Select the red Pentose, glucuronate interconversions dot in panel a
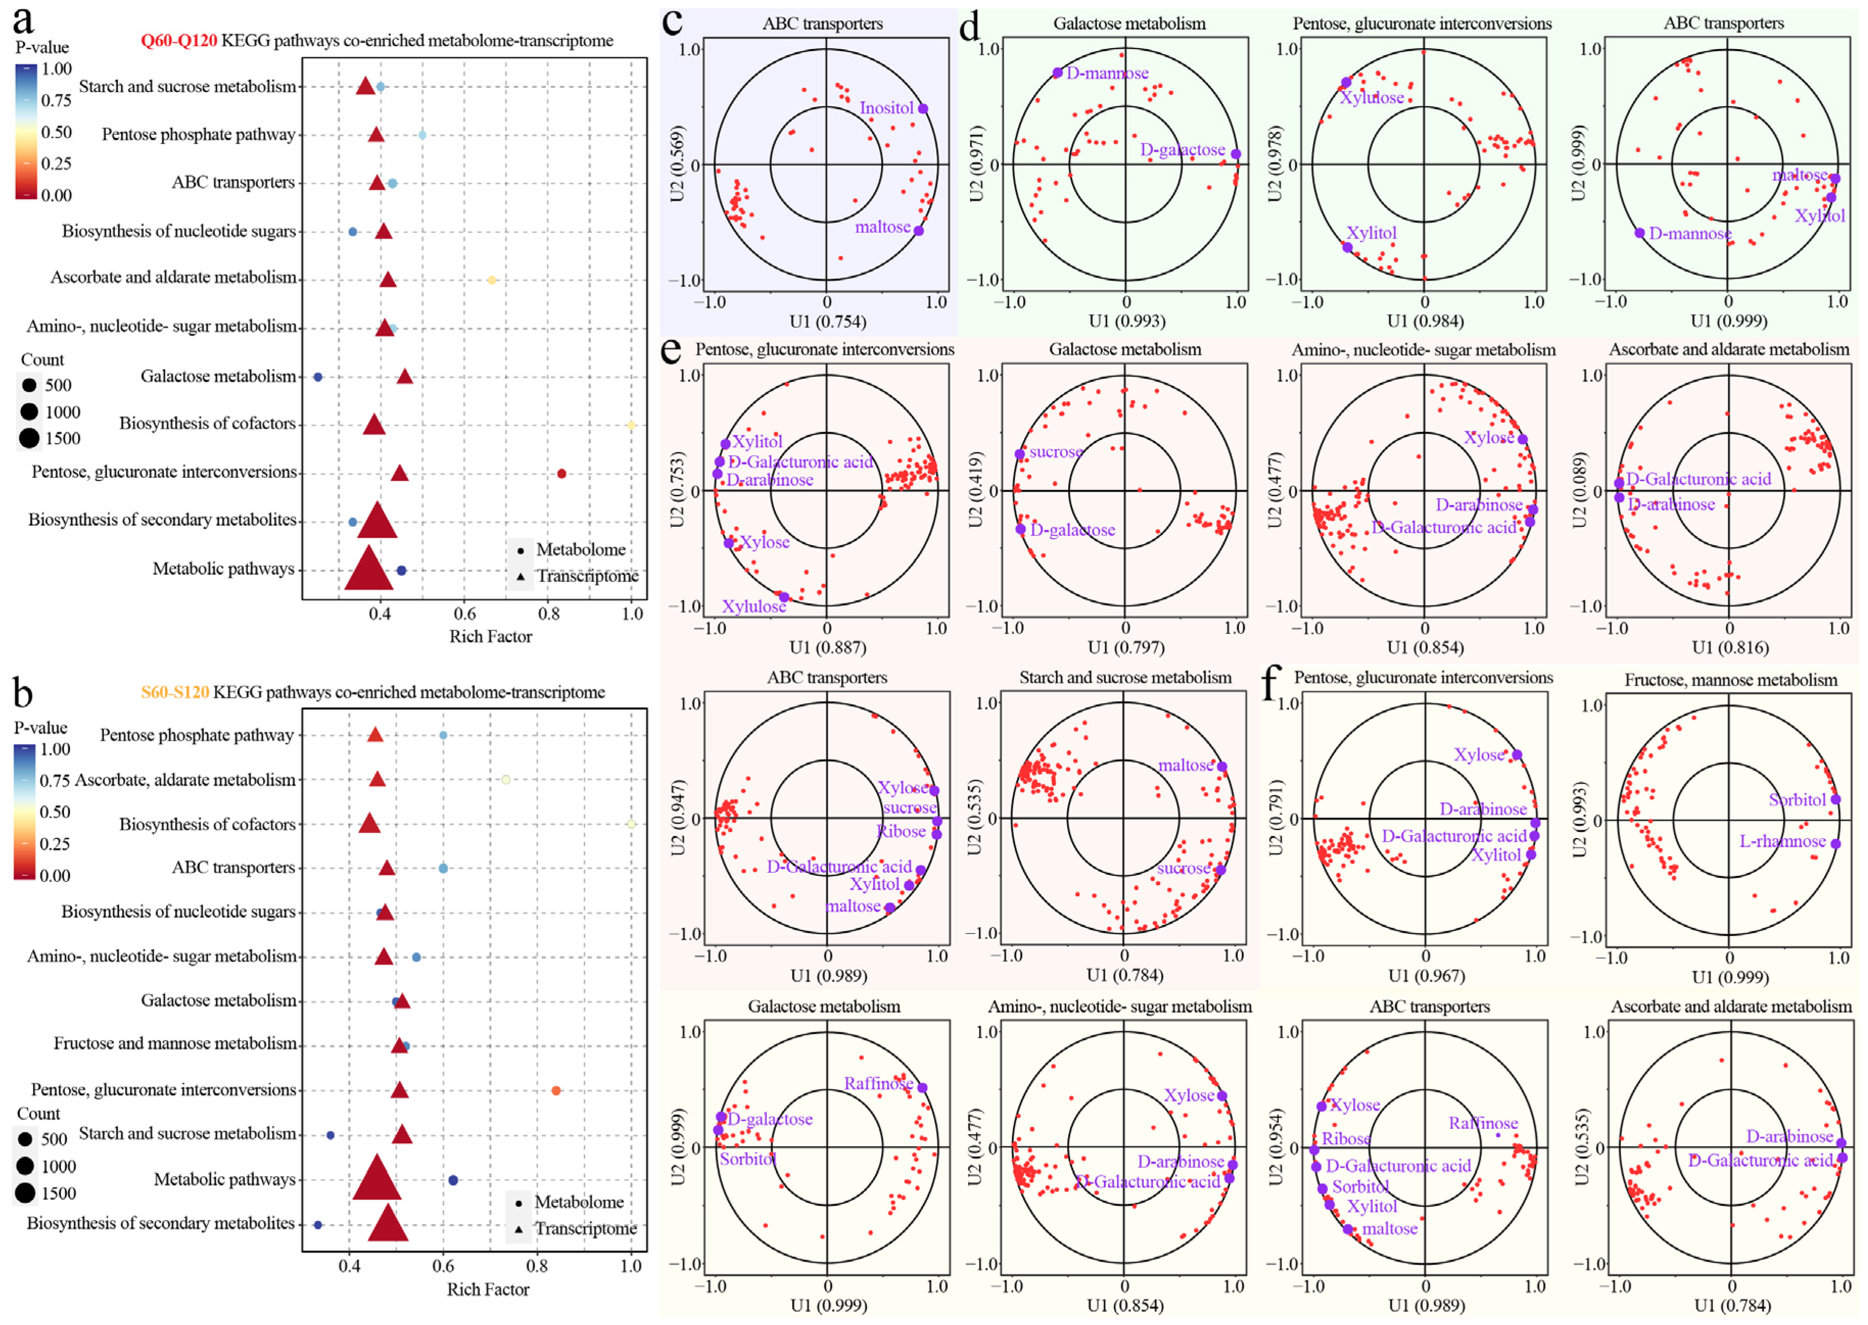 tap(562, 473)
